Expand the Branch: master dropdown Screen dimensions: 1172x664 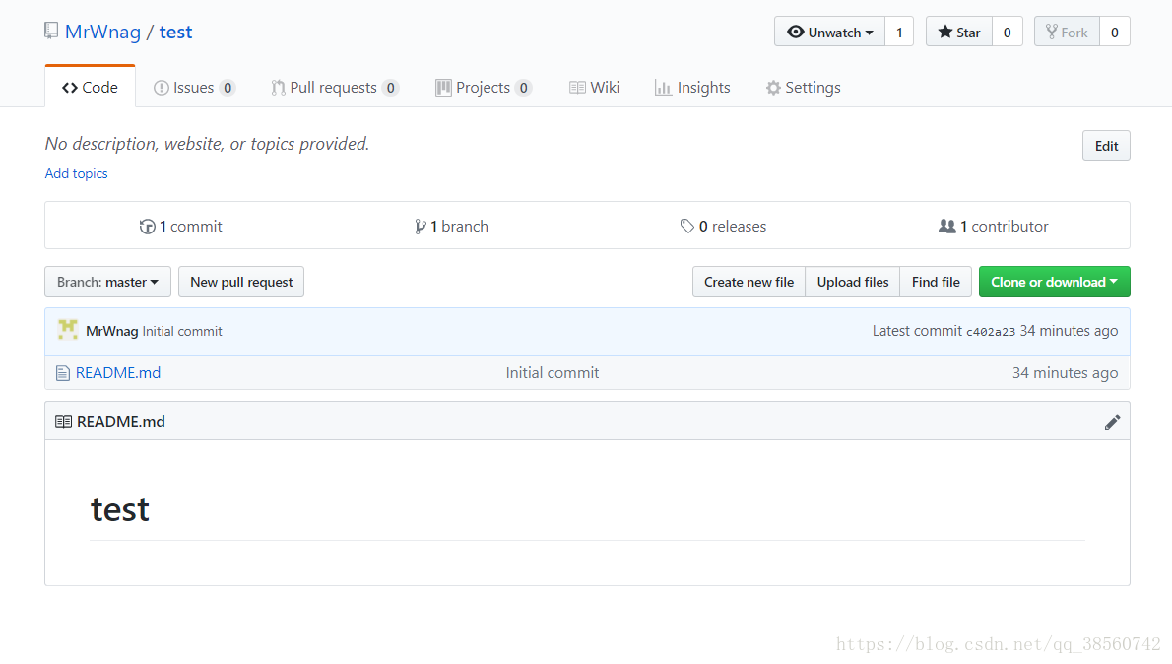[x=107, y=282]
